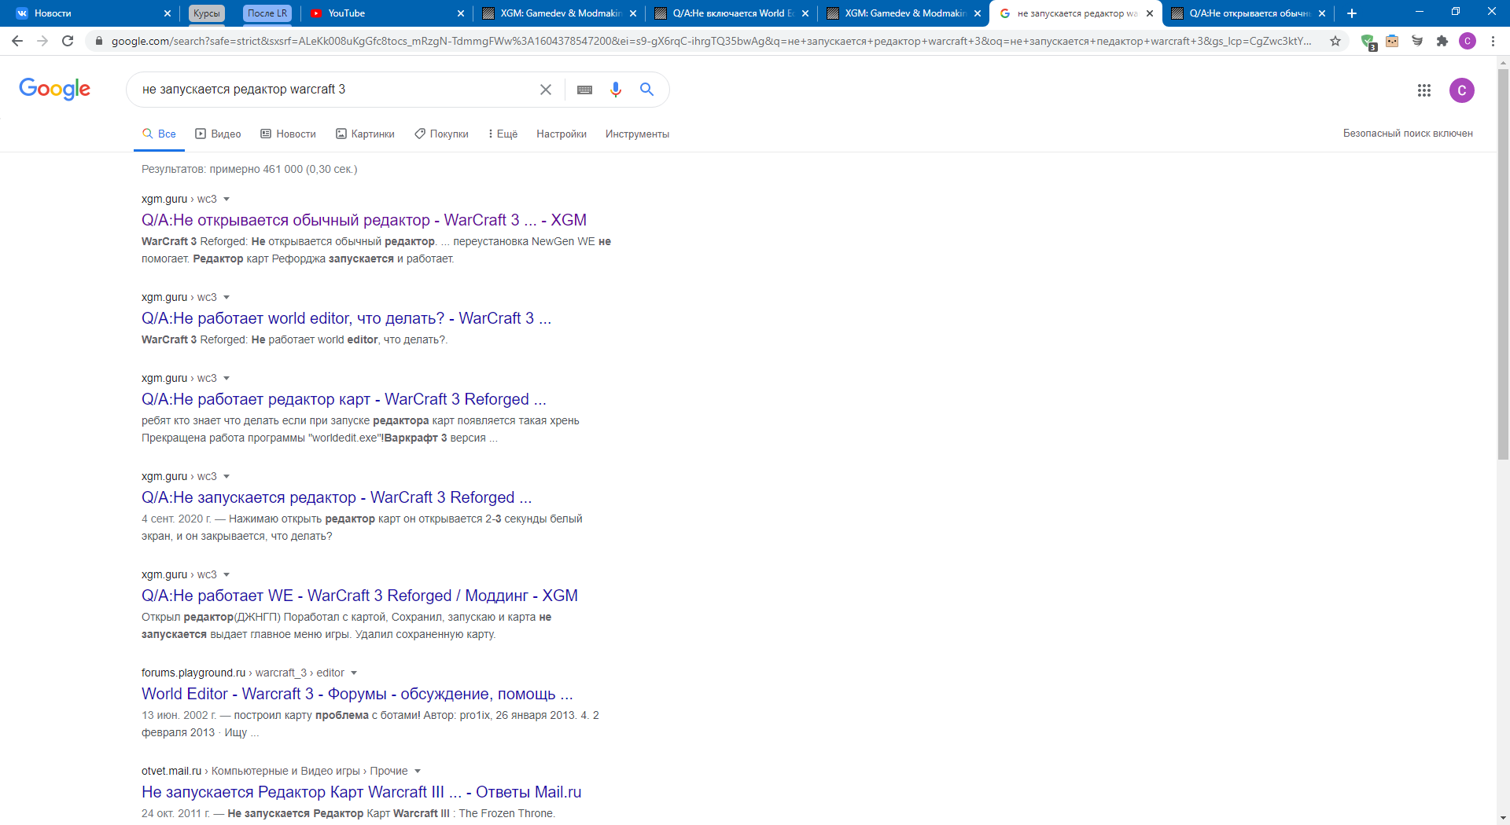Open the Google account avatar on the page
Viewport: 1510px width, 825px height.
tap(1462, 90)
